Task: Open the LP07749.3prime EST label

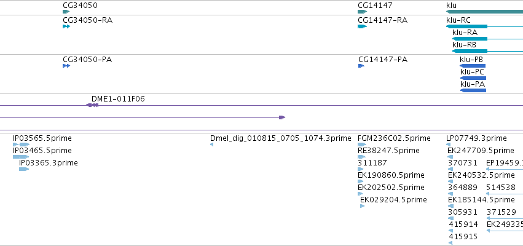Action: (x=476, y=138)
